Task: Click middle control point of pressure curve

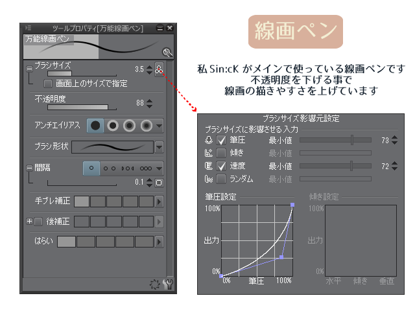Action: pos(281,257)
